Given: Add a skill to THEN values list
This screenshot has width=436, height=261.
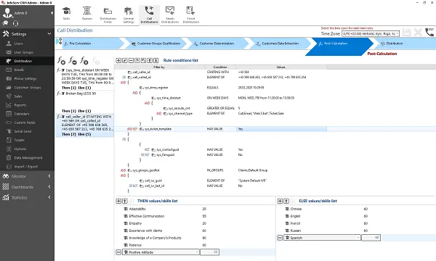Looking at the screenshot, I should tap(118, 201).
